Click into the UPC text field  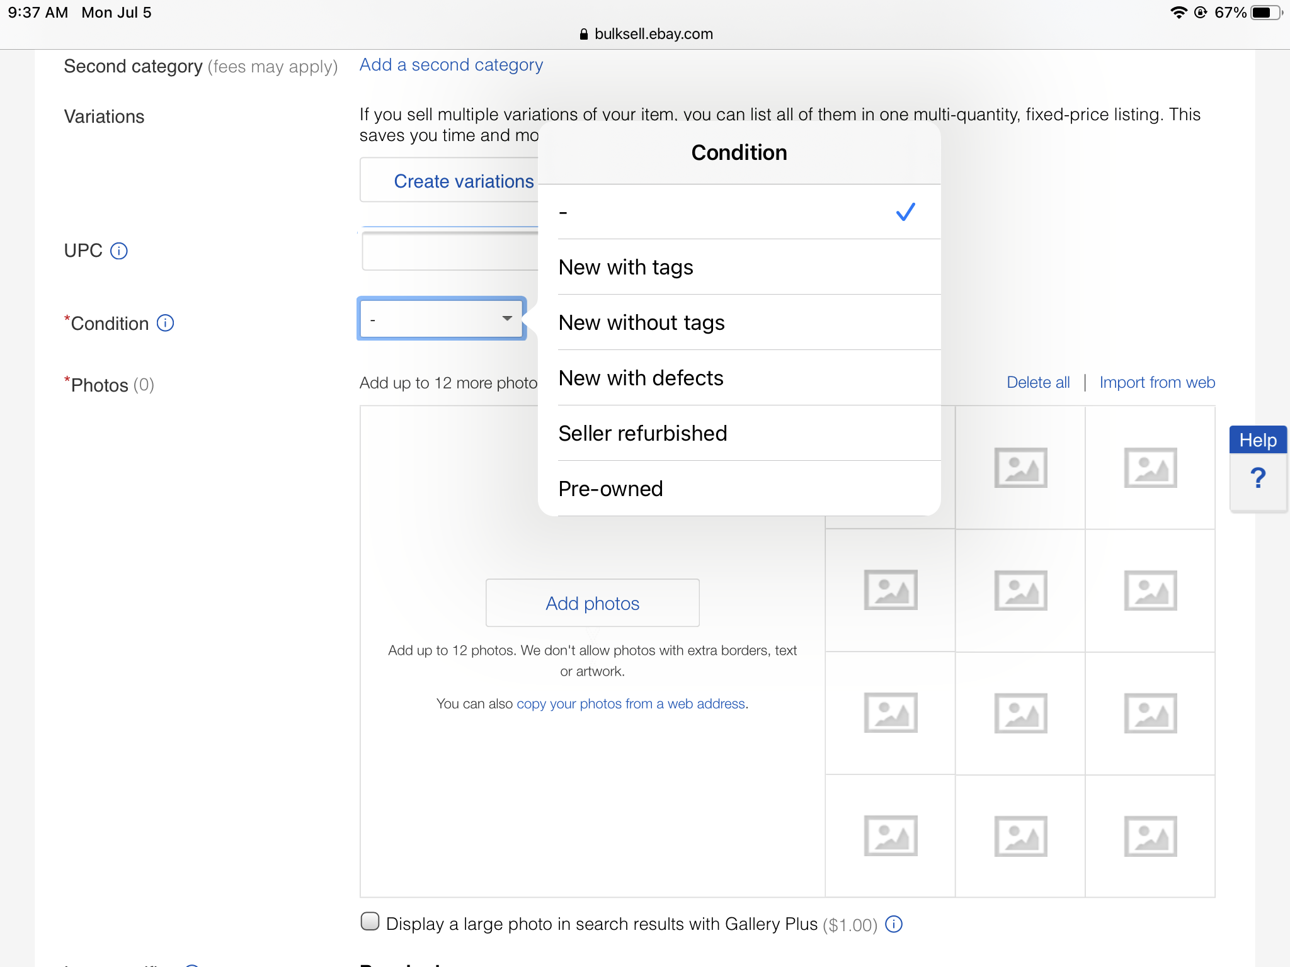pyautogui.click(x=450, y=252)
